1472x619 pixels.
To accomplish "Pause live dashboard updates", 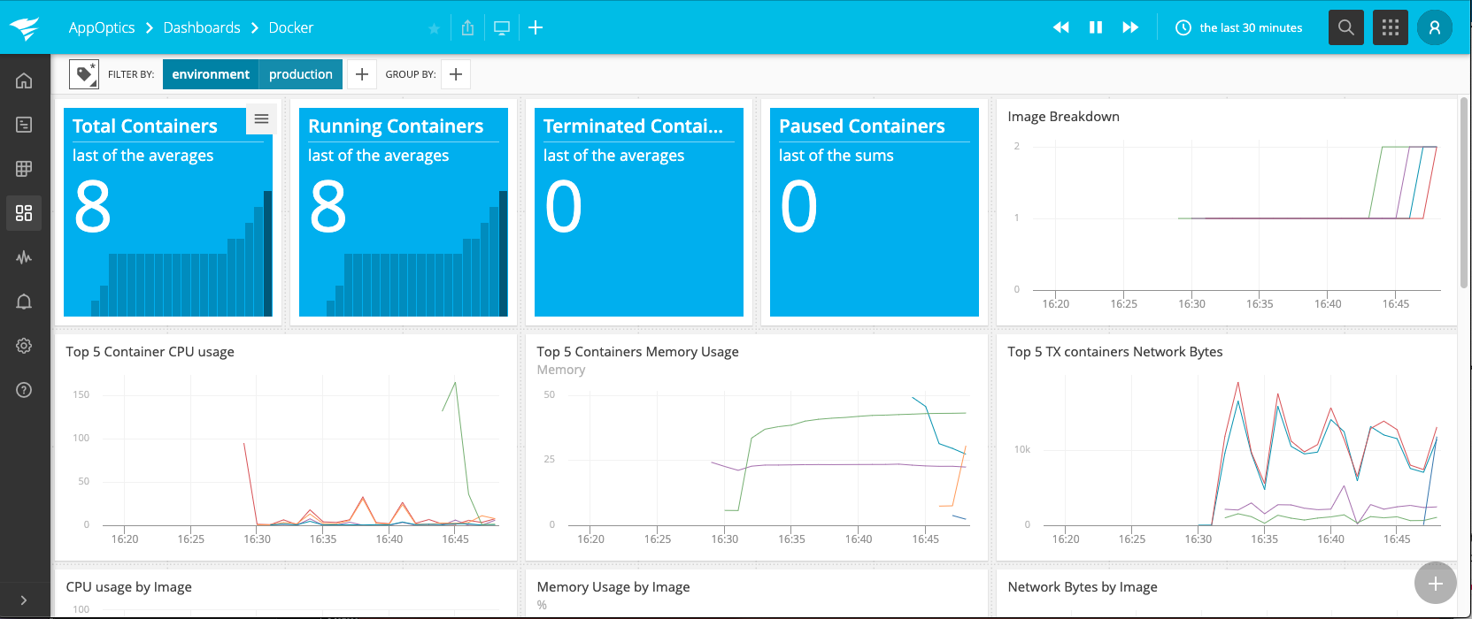I will coord(1096,27).
